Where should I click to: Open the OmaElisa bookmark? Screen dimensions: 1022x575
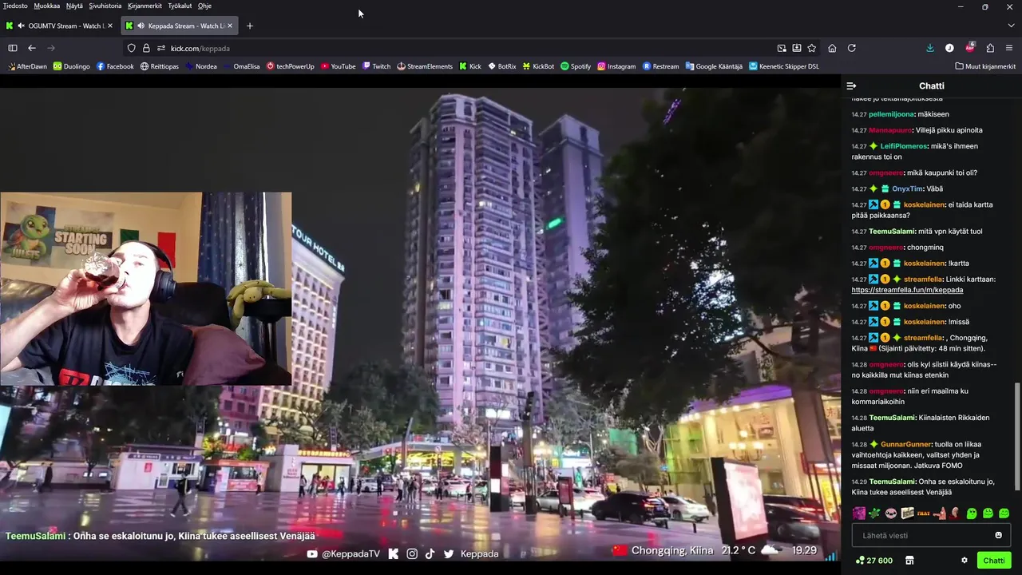(241, 66)
